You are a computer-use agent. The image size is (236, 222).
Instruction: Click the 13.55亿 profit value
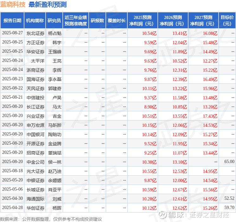180,116
